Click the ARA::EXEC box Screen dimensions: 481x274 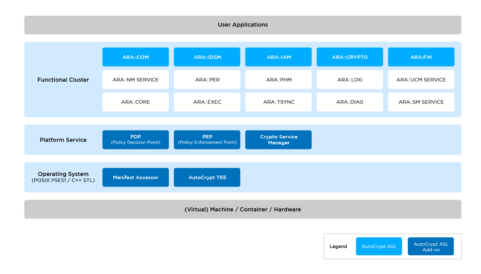tap(207, 102)
